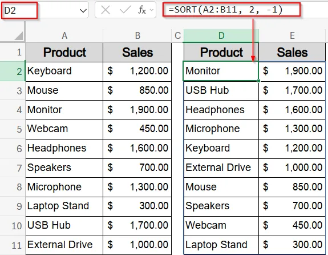Viewport: 328px width, 255px height.
Task: Click the Select All corner triangle
Action: tap(19, 35)
